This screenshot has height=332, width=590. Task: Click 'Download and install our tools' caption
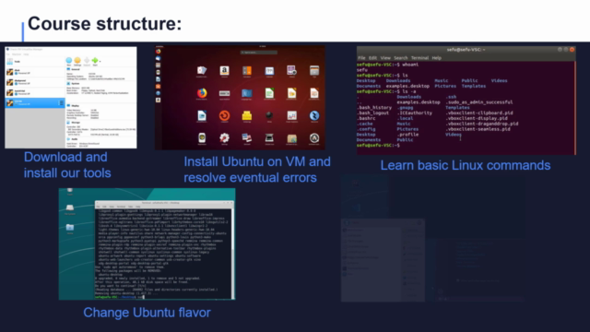pyautogui.click(x=67, y=165)
